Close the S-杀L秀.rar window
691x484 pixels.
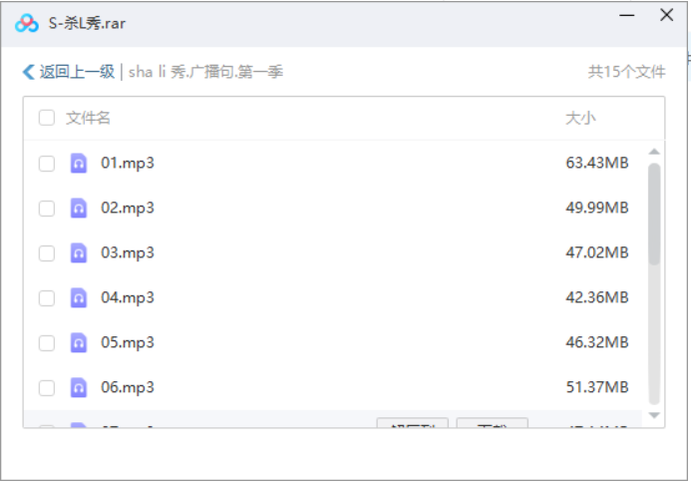pyautogui.click(x=666, y=16)
